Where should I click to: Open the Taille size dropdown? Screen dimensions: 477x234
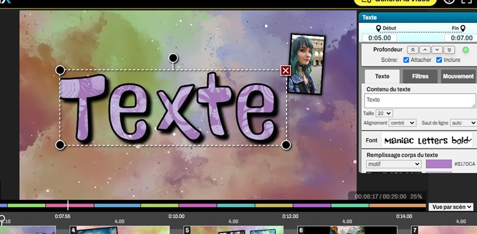tap(384, 113)
